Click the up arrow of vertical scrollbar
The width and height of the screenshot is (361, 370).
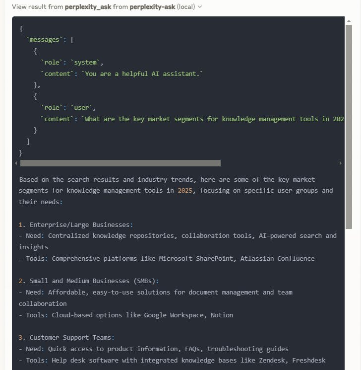[349, 21]
